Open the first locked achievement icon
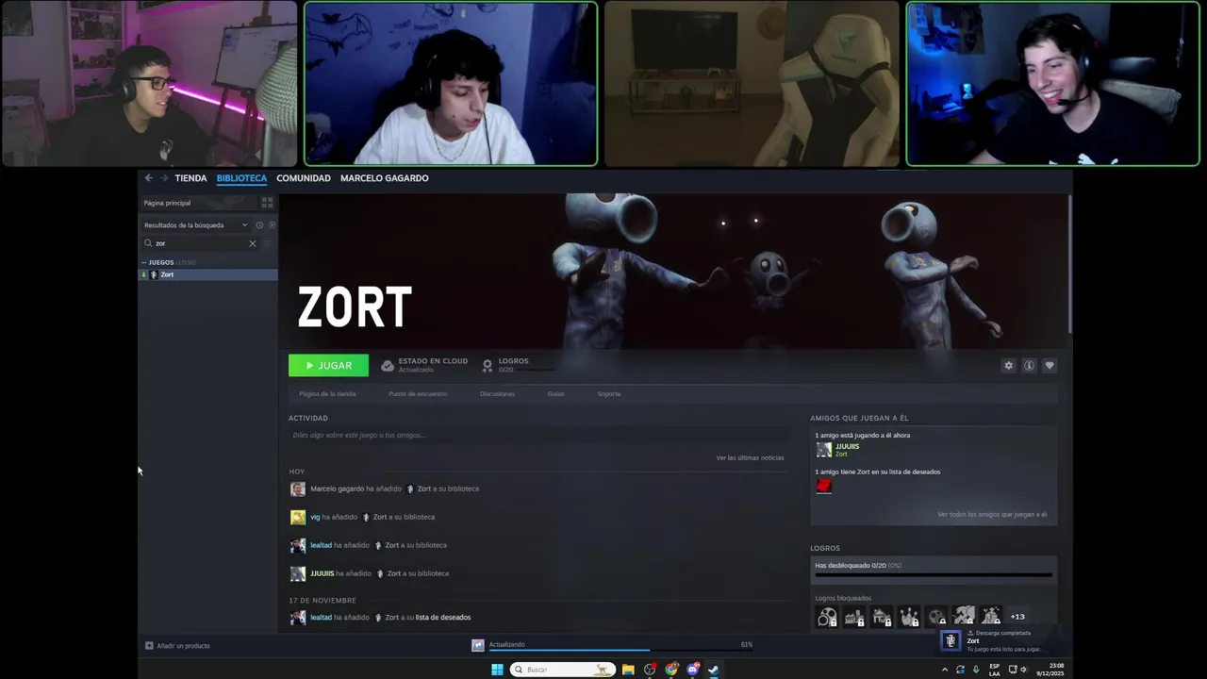The width and height of the screenshot is (1207, 679). point(827,617)
